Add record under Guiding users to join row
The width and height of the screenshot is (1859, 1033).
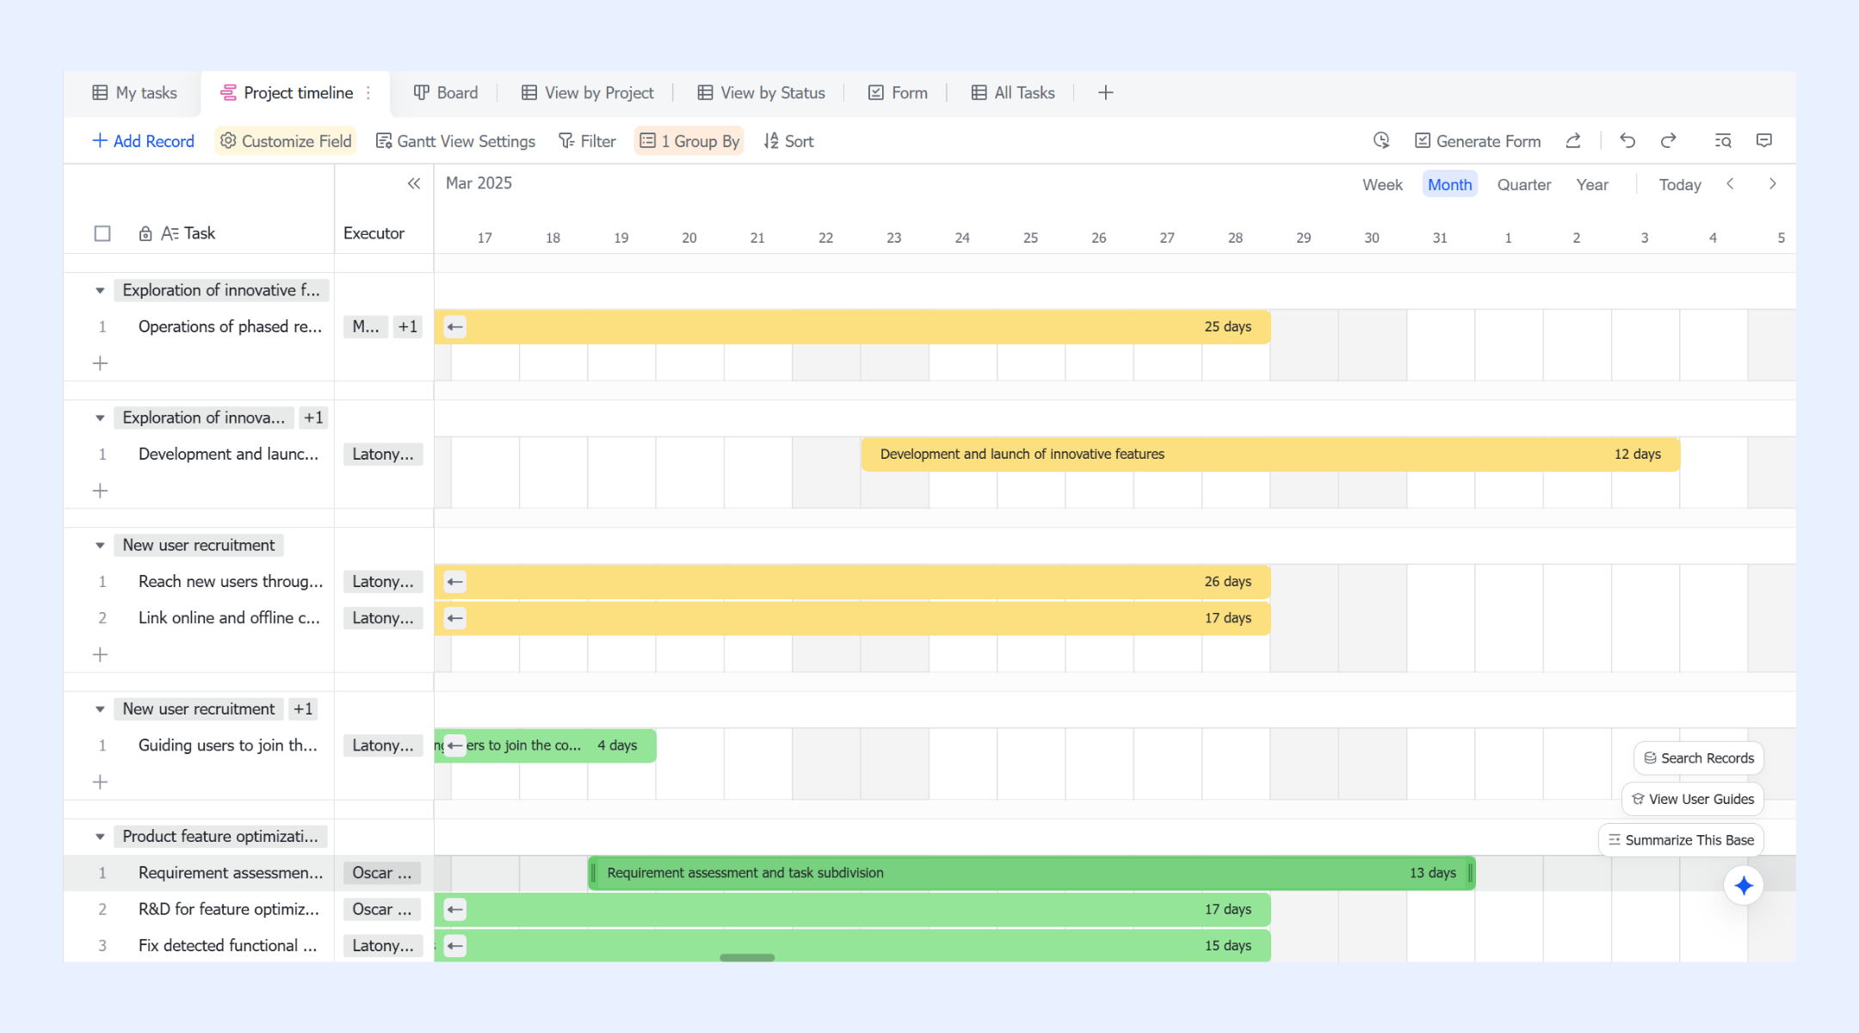click(100, 782)
